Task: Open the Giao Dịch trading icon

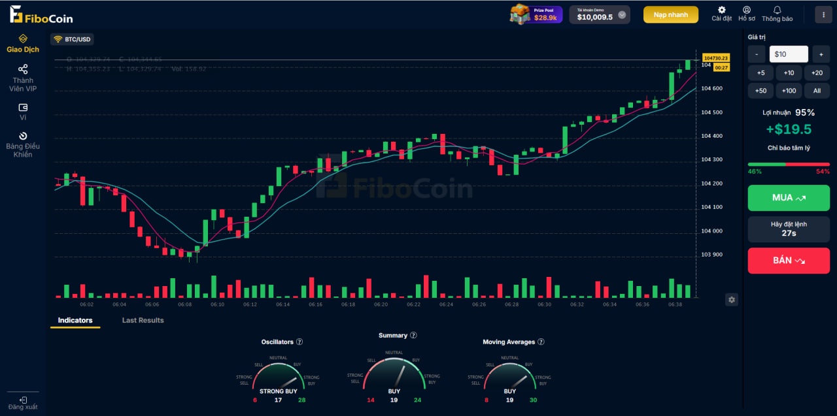Action: (23, 39)
